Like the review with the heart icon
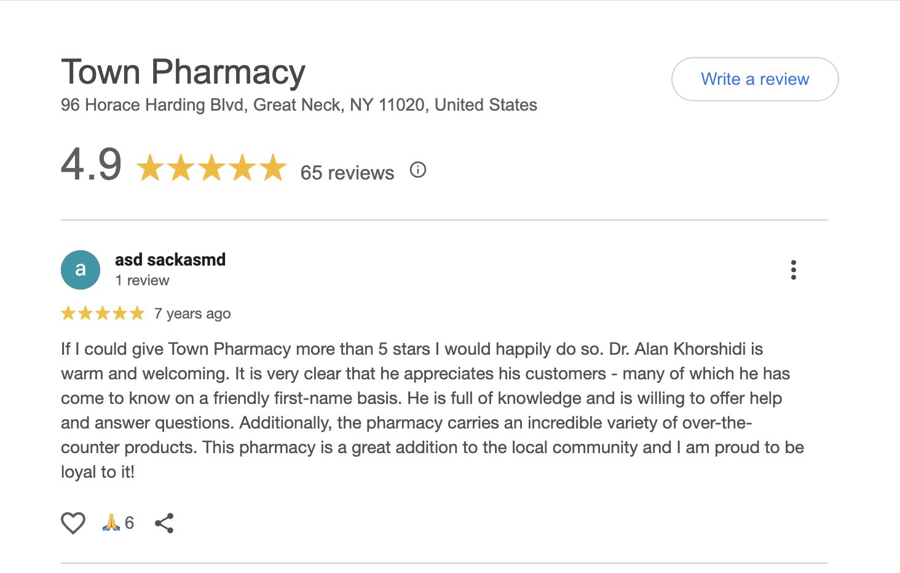The height and width of the screenshot is (573, 900). (73, 523)
